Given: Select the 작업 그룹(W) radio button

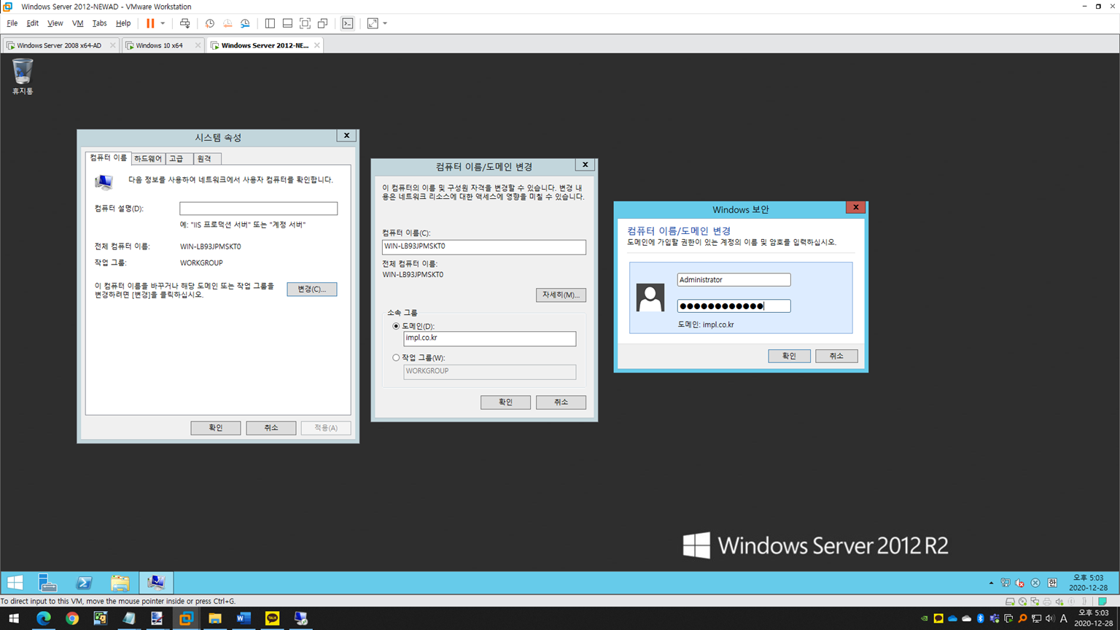Looking at the screenshot, I should (396, 358).
